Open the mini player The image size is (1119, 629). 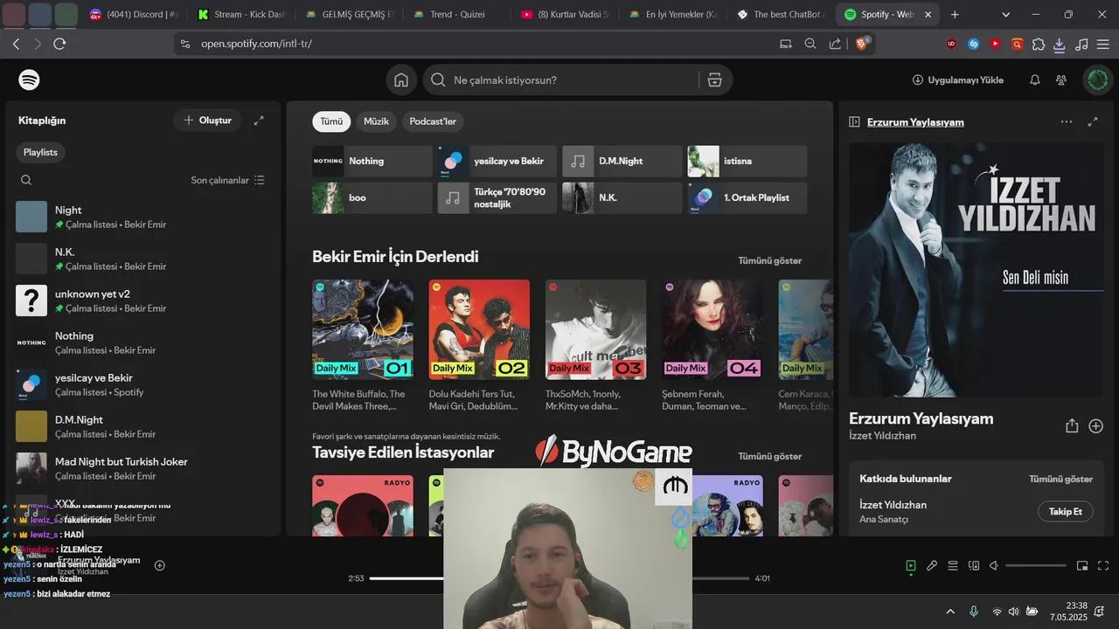1082,565
